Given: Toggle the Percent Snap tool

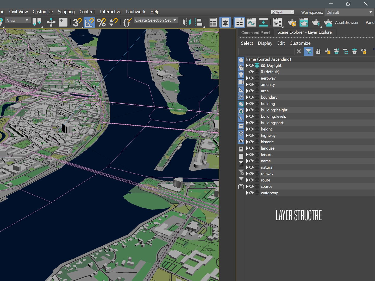Looking at the screenshot, I should click(101, 22).
